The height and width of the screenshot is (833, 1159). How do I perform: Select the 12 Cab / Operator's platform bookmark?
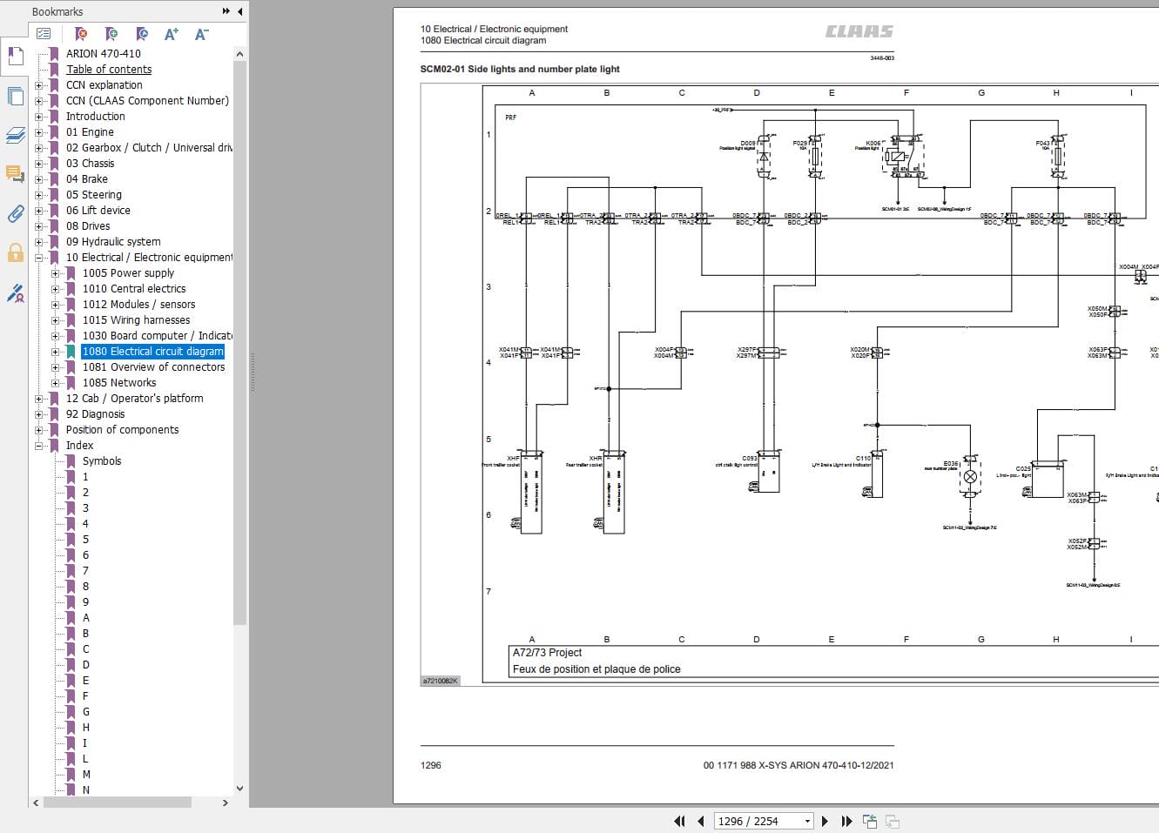(134, 399)
